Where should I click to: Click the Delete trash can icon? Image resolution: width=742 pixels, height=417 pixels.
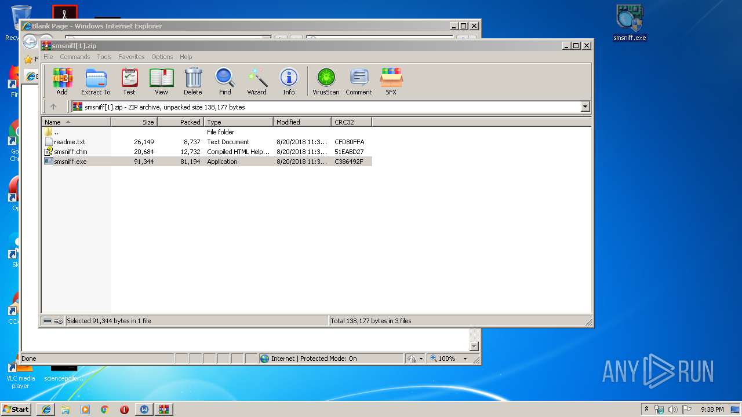point(193,81)
